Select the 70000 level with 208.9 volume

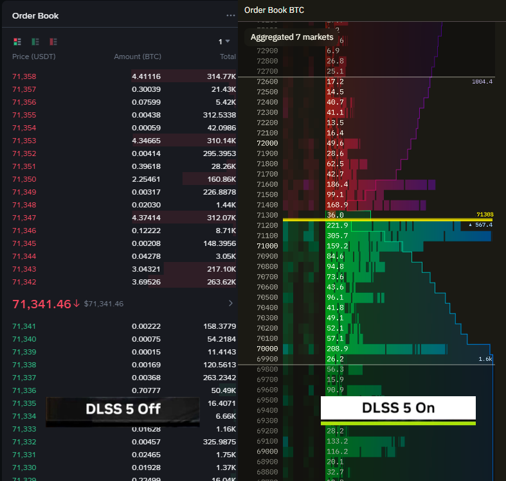pyautogui.click(x=267, y=349)
